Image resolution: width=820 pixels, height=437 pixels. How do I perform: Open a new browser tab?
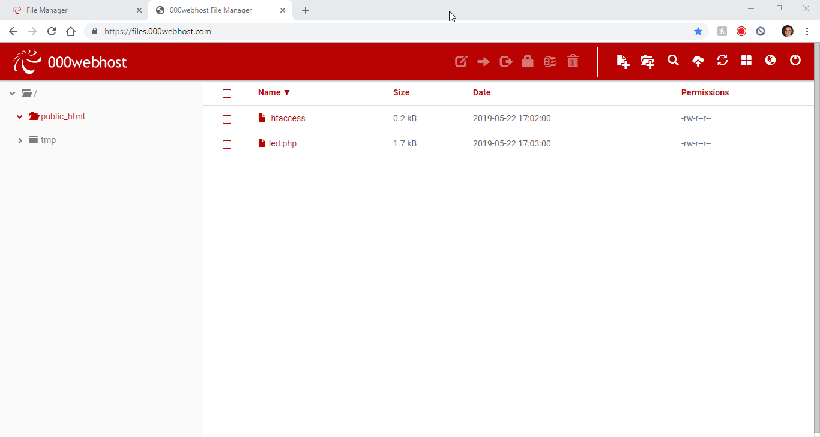pos(306,10)
